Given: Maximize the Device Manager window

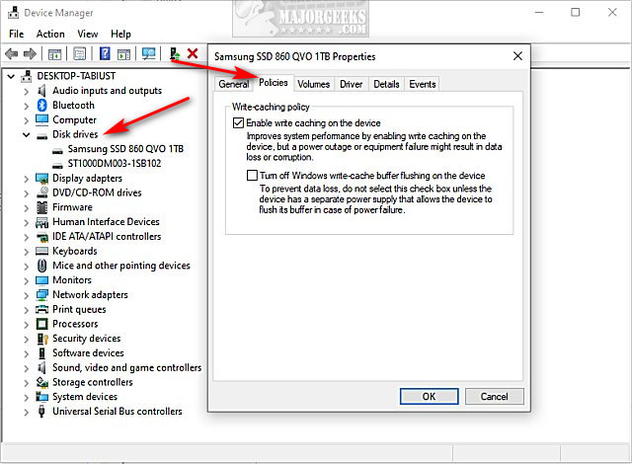Looking at the screenshot, I should [575, 13].
